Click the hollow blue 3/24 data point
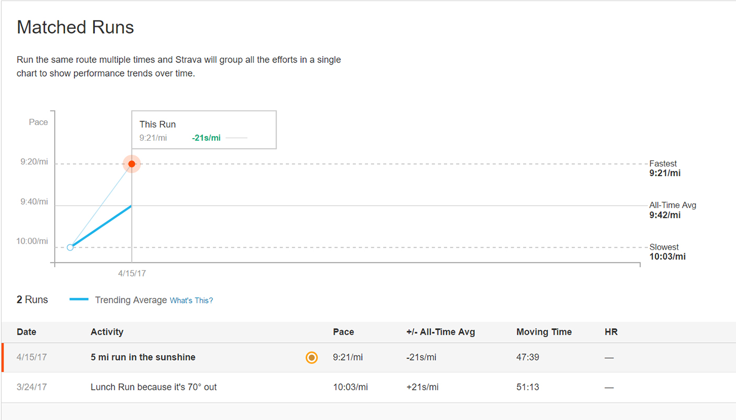 coord(70,247)
